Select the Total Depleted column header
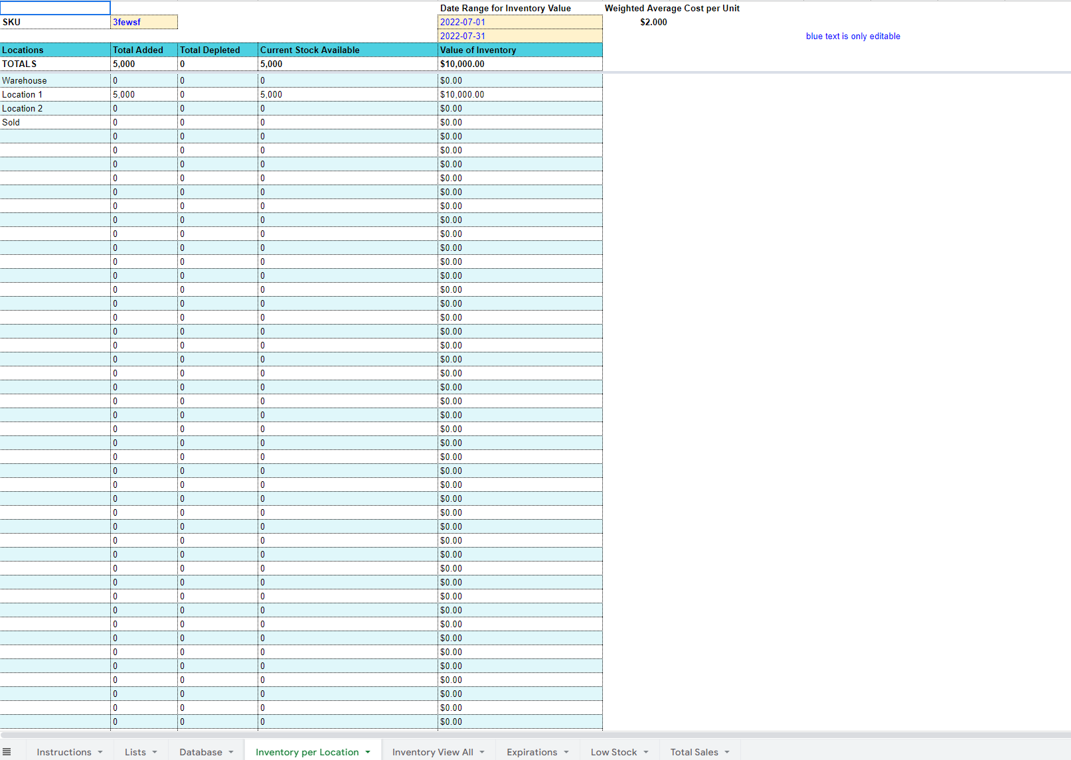The image size is (1071, 760). tap(218, 50)
